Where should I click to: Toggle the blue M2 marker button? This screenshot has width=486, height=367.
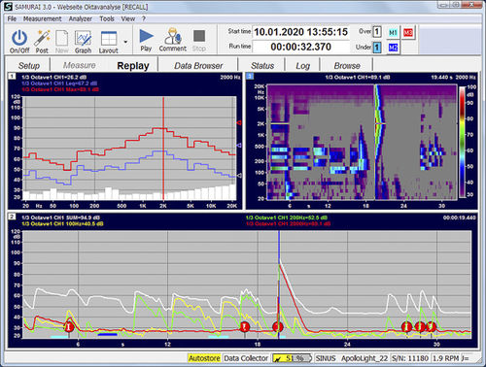(393, 48)
